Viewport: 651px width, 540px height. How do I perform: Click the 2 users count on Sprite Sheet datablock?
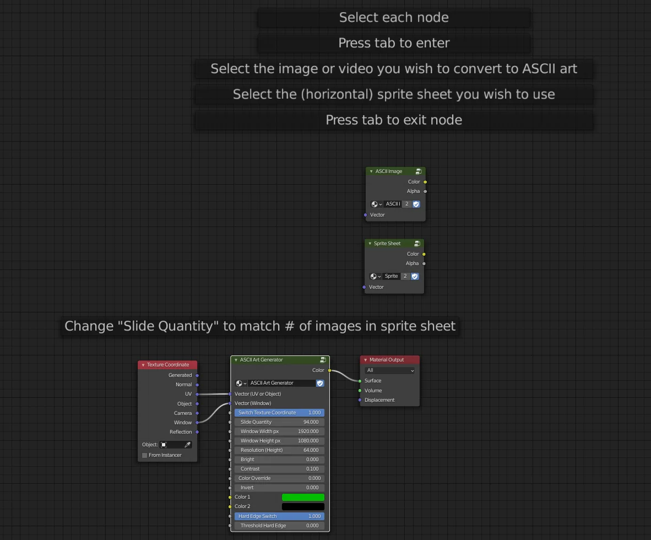point(405,276)
